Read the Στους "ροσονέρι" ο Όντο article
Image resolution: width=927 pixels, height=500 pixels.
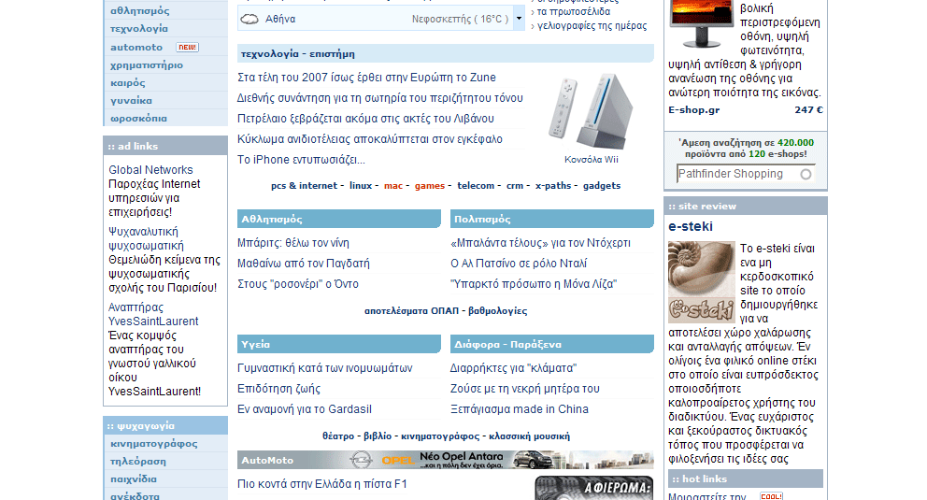tap(298, 284)
